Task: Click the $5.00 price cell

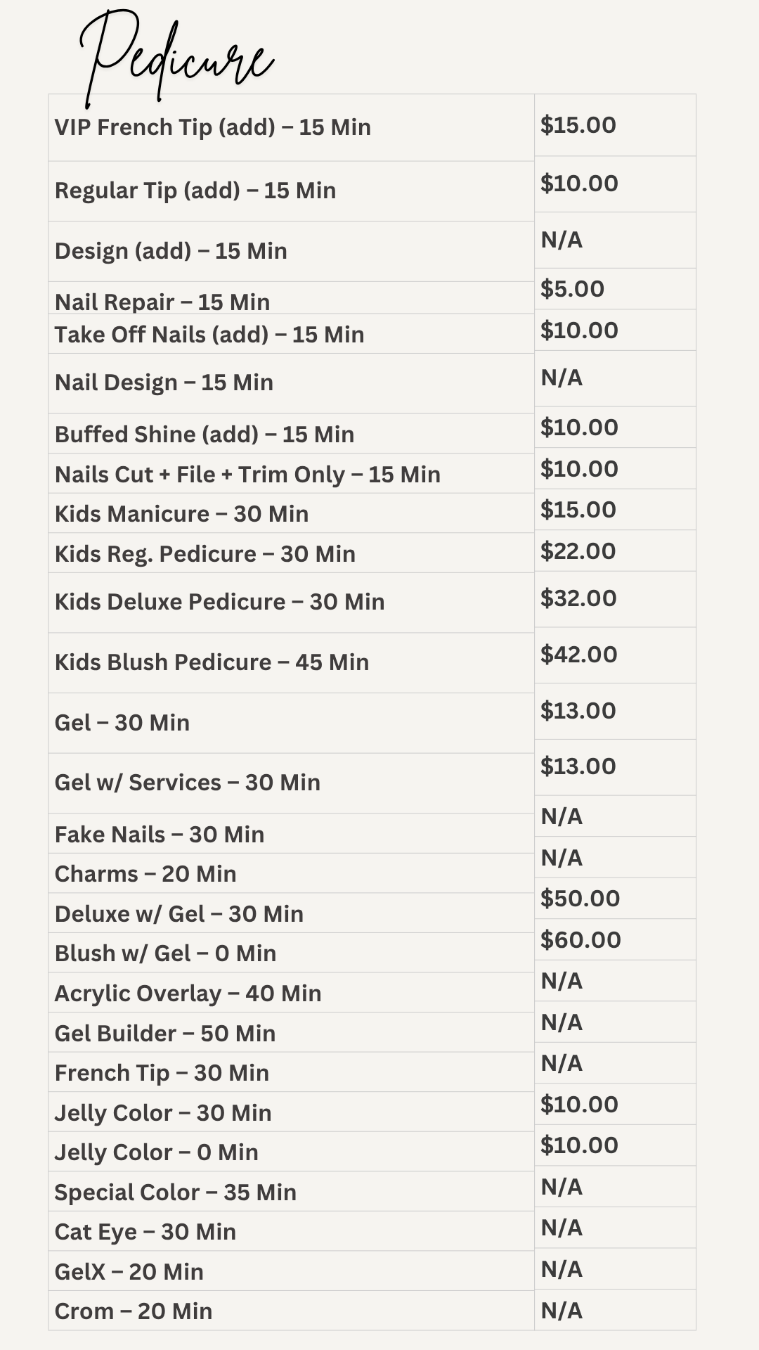Action: pyautogui.click(x=572, y=289)
